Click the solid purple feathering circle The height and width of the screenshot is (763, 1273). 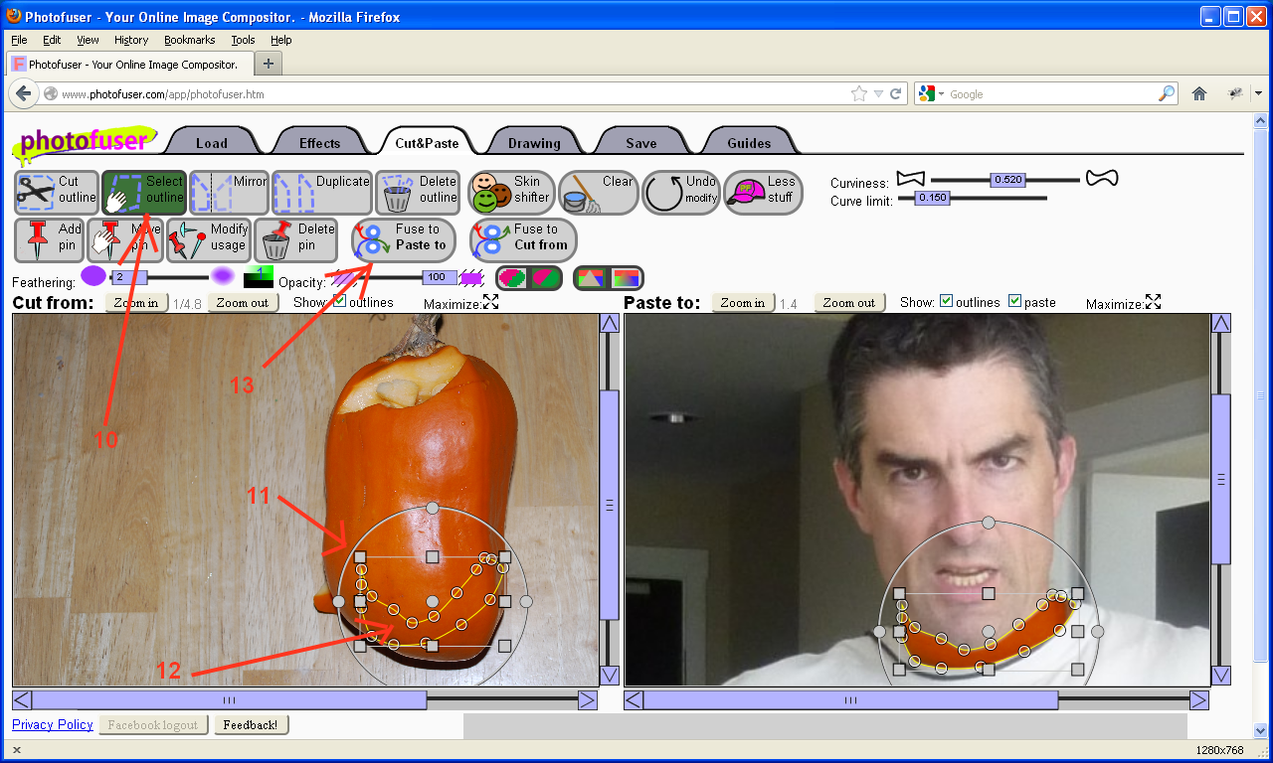92,276
